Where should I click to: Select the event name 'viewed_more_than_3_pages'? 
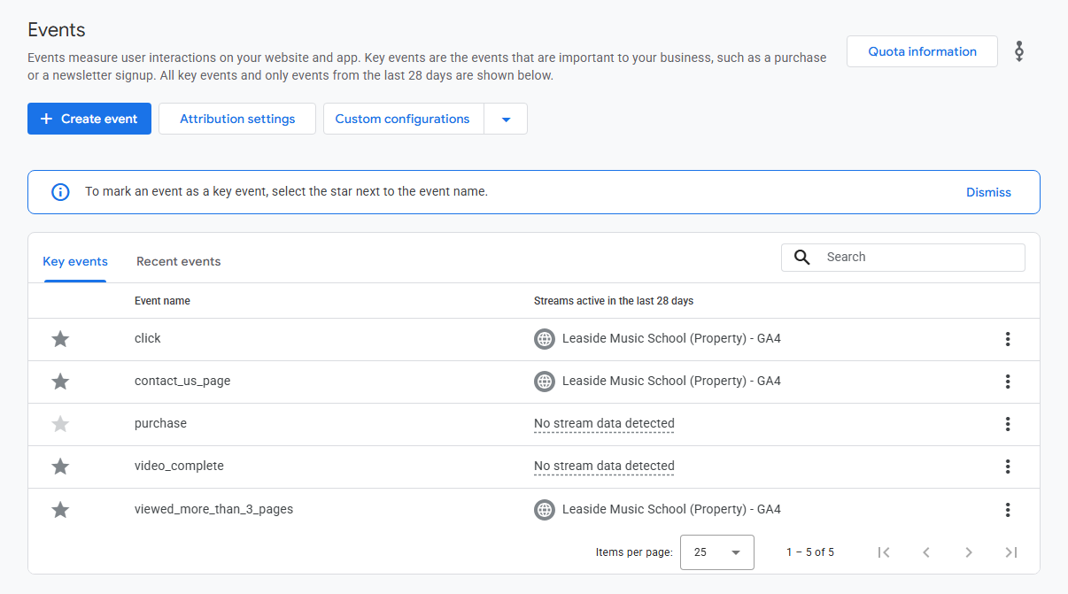213,509
